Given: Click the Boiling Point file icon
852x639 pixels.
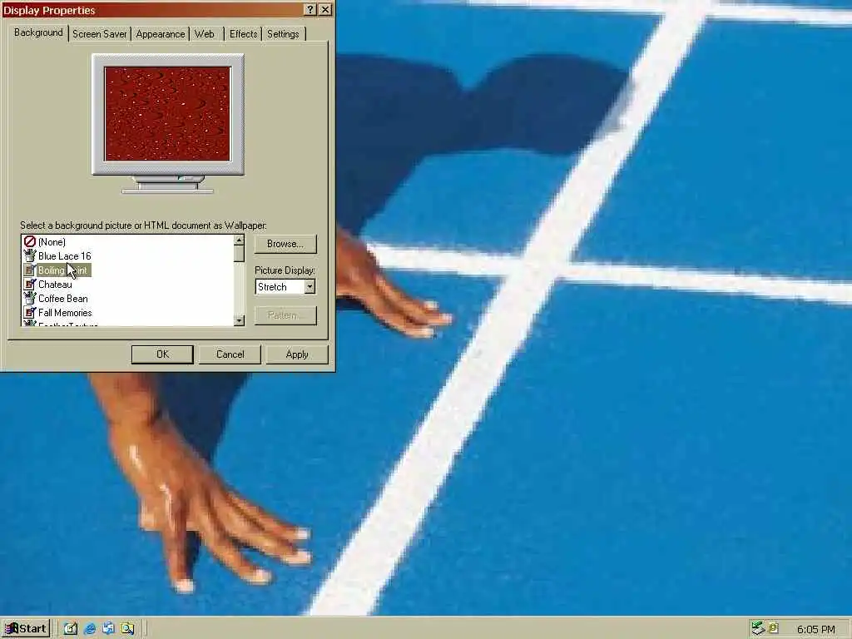Looking at the screenshot, I should tap(30, 270).
